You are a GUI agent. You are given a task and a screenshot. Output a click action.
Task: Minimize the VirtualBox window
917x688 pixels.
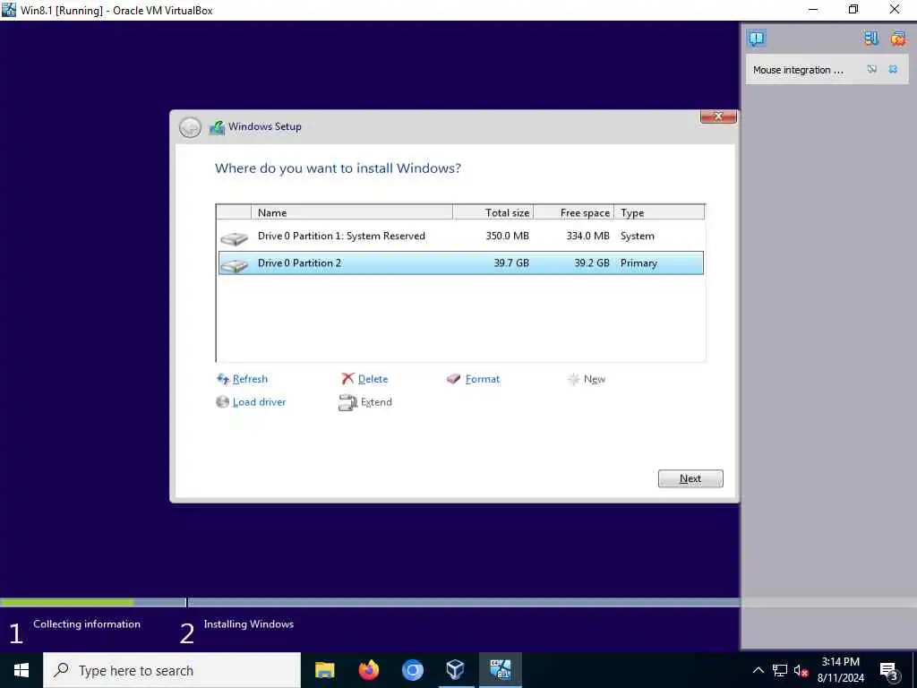click(x=813, y=9)
